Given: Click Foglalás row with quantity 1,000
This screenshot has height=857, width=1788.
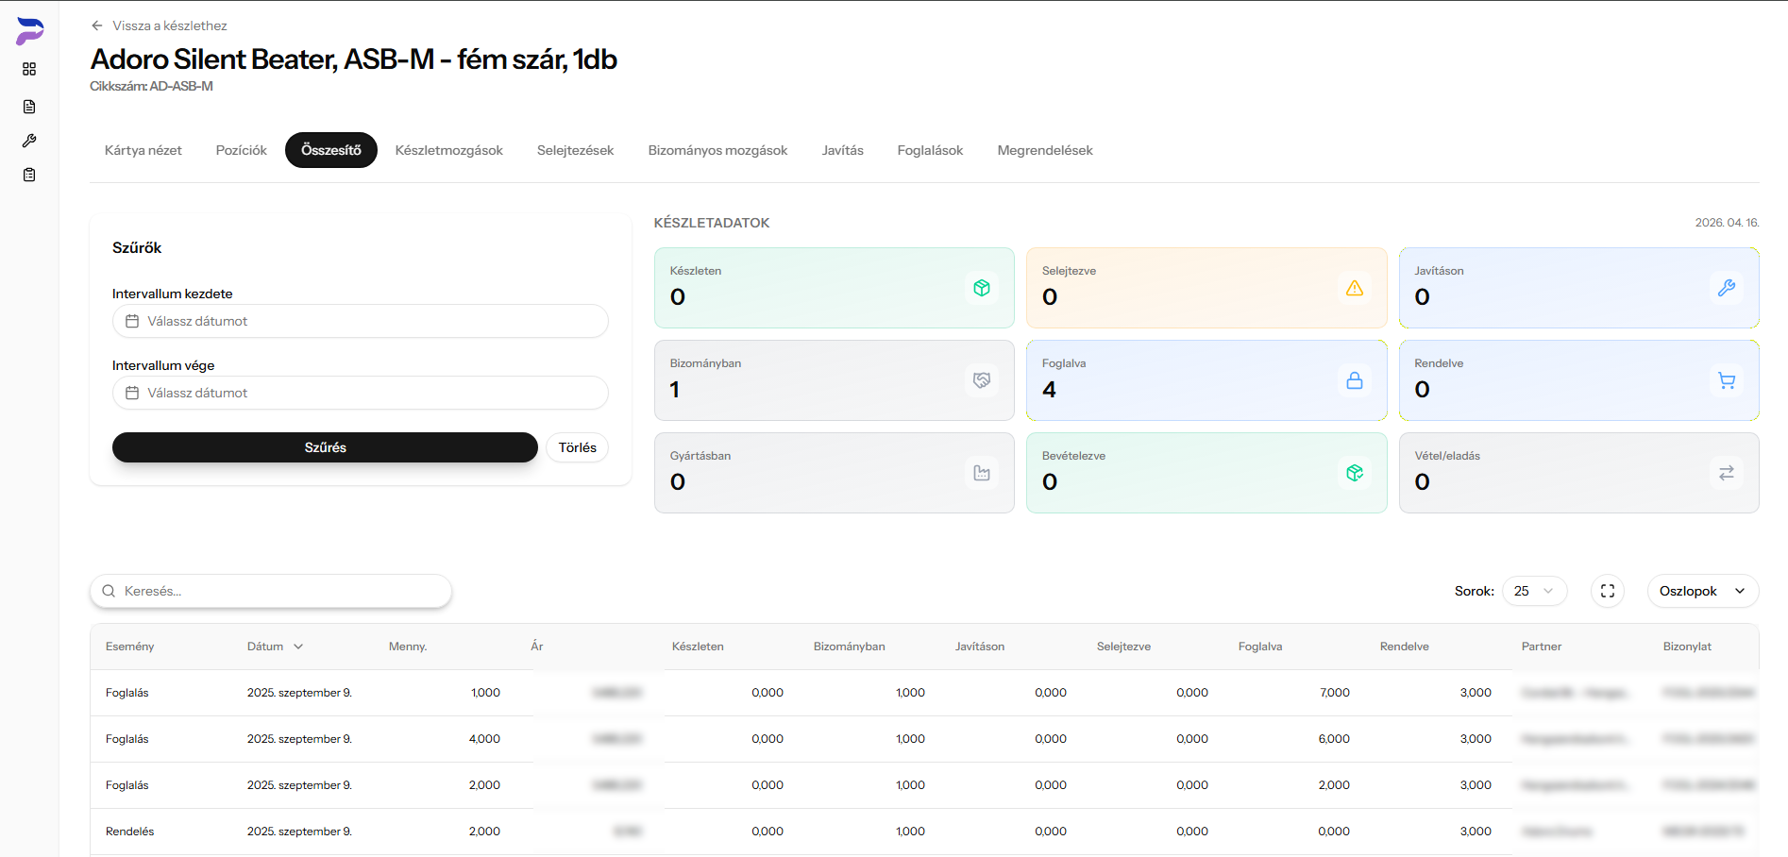Looking at the screenshot, I should click(924, 693).
